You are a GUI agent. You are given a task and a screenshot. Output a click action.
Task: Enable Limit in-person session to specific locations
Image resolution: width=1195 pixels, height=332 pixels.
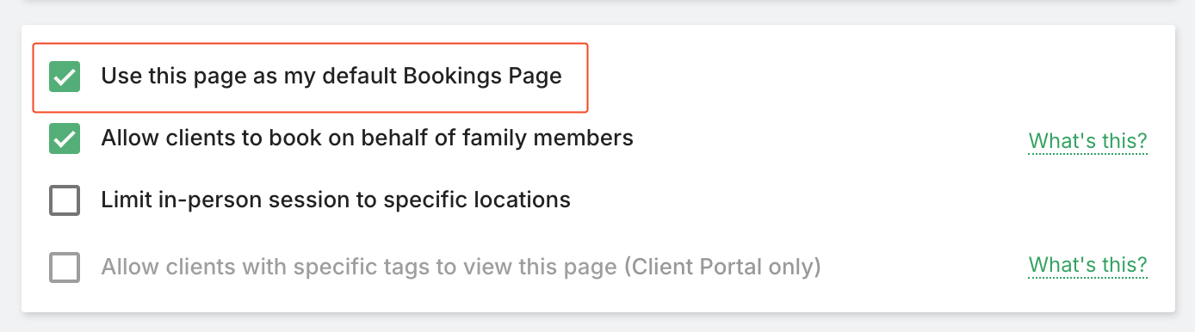click(65, 201)
